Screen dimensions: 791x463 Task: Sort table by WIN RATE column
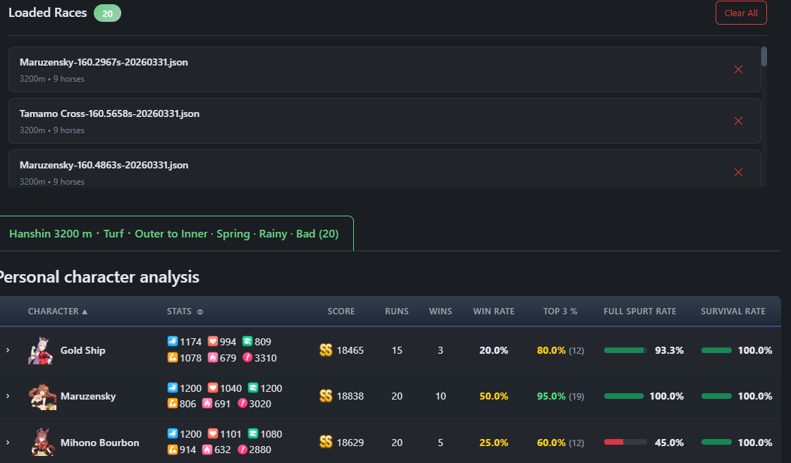point(493,311)
